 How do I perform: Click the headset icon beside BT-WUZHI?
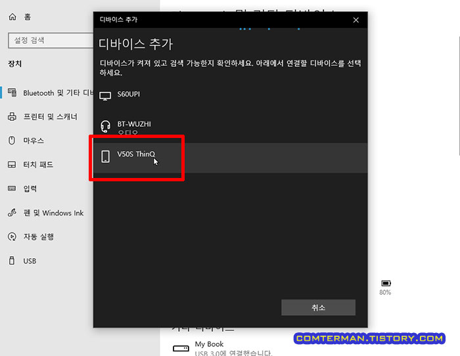[105, 126]
